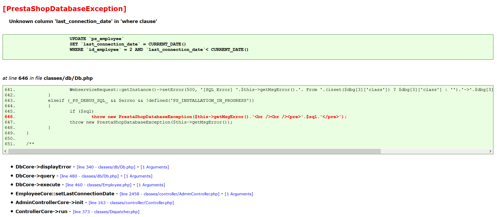The width and height of the screenshot is (497, 217).
Task: Click the PrestaShopDatabaseException heading
Action: pos(64,9)
